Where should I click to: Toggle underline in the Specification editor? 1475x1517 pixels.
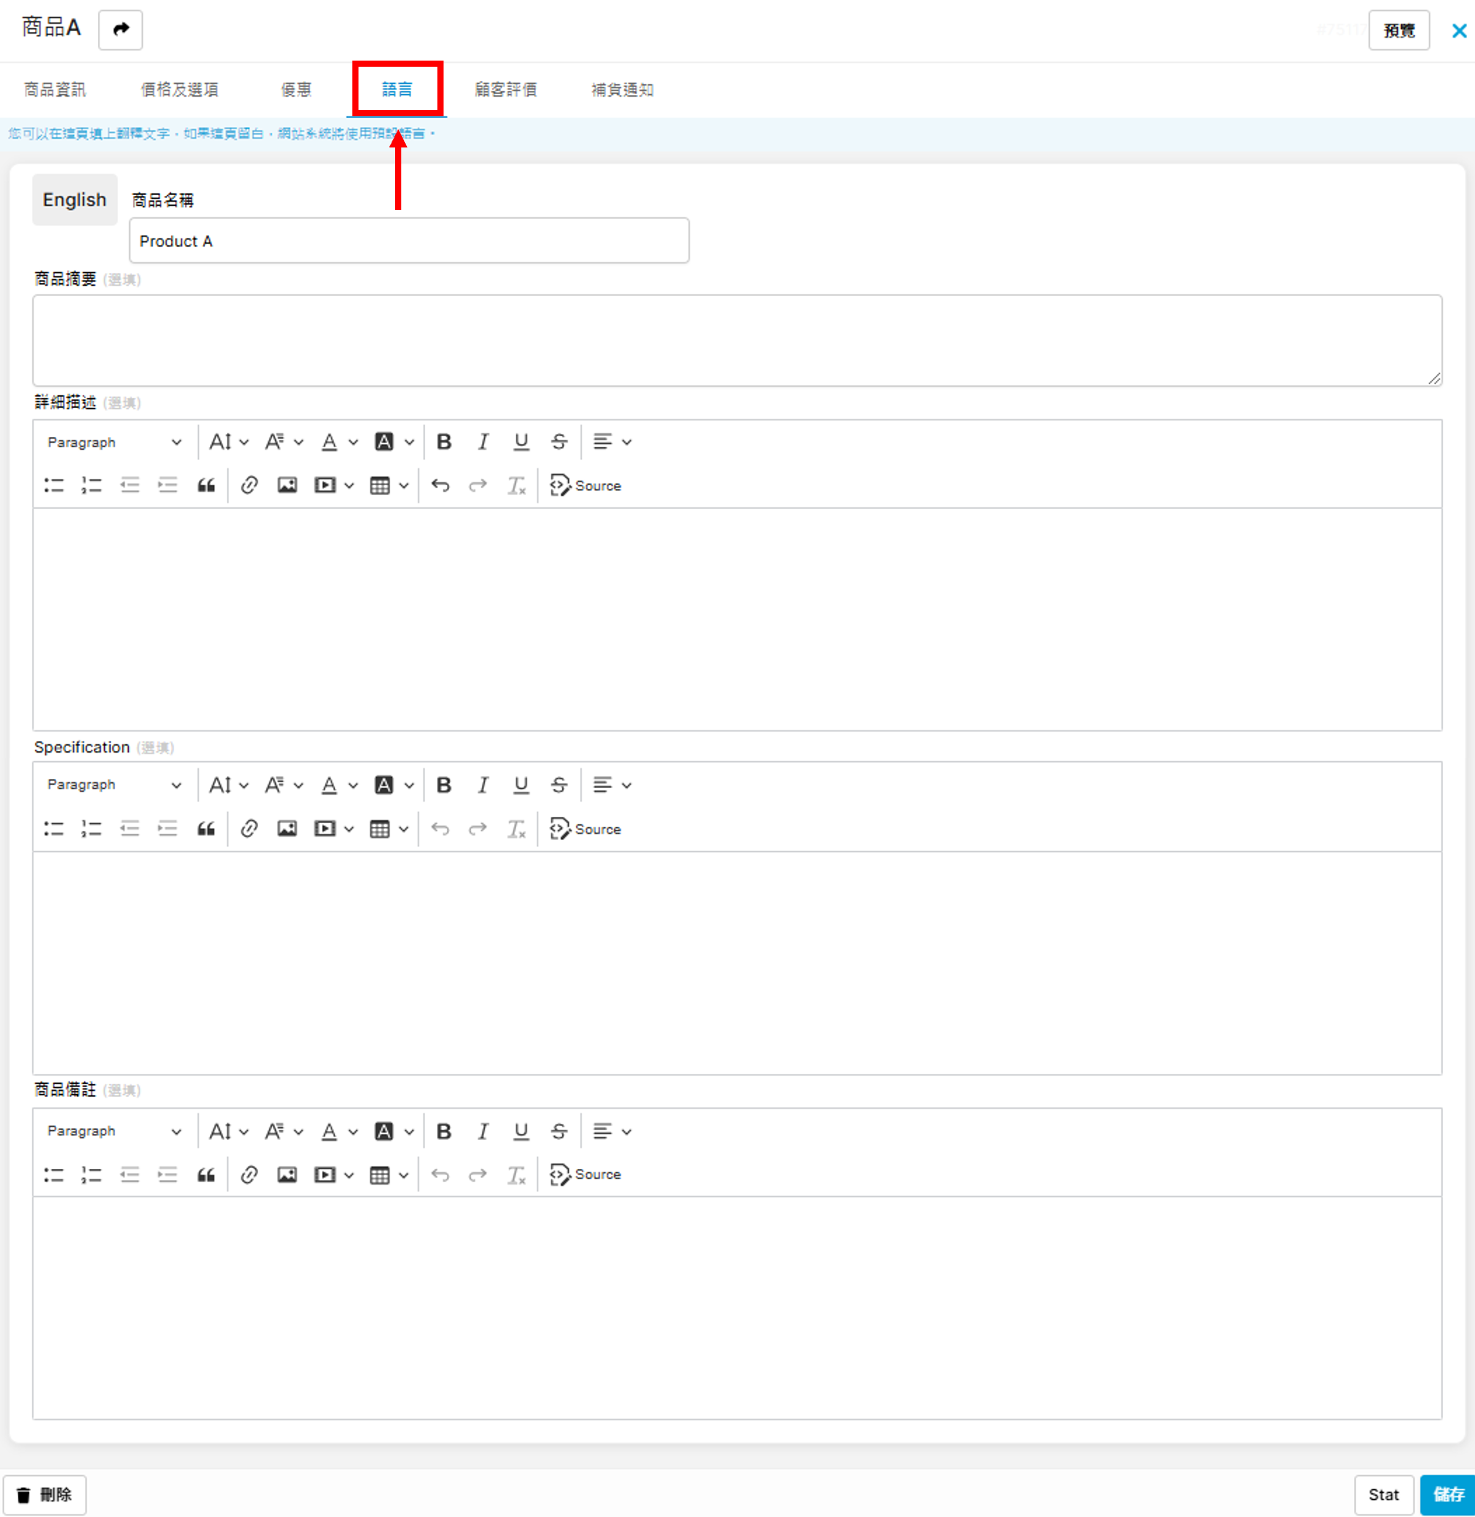(521, 785)
